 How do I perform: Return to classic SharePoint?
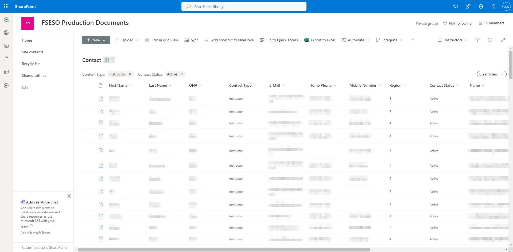pyautogui.click(x=44, y=247)
